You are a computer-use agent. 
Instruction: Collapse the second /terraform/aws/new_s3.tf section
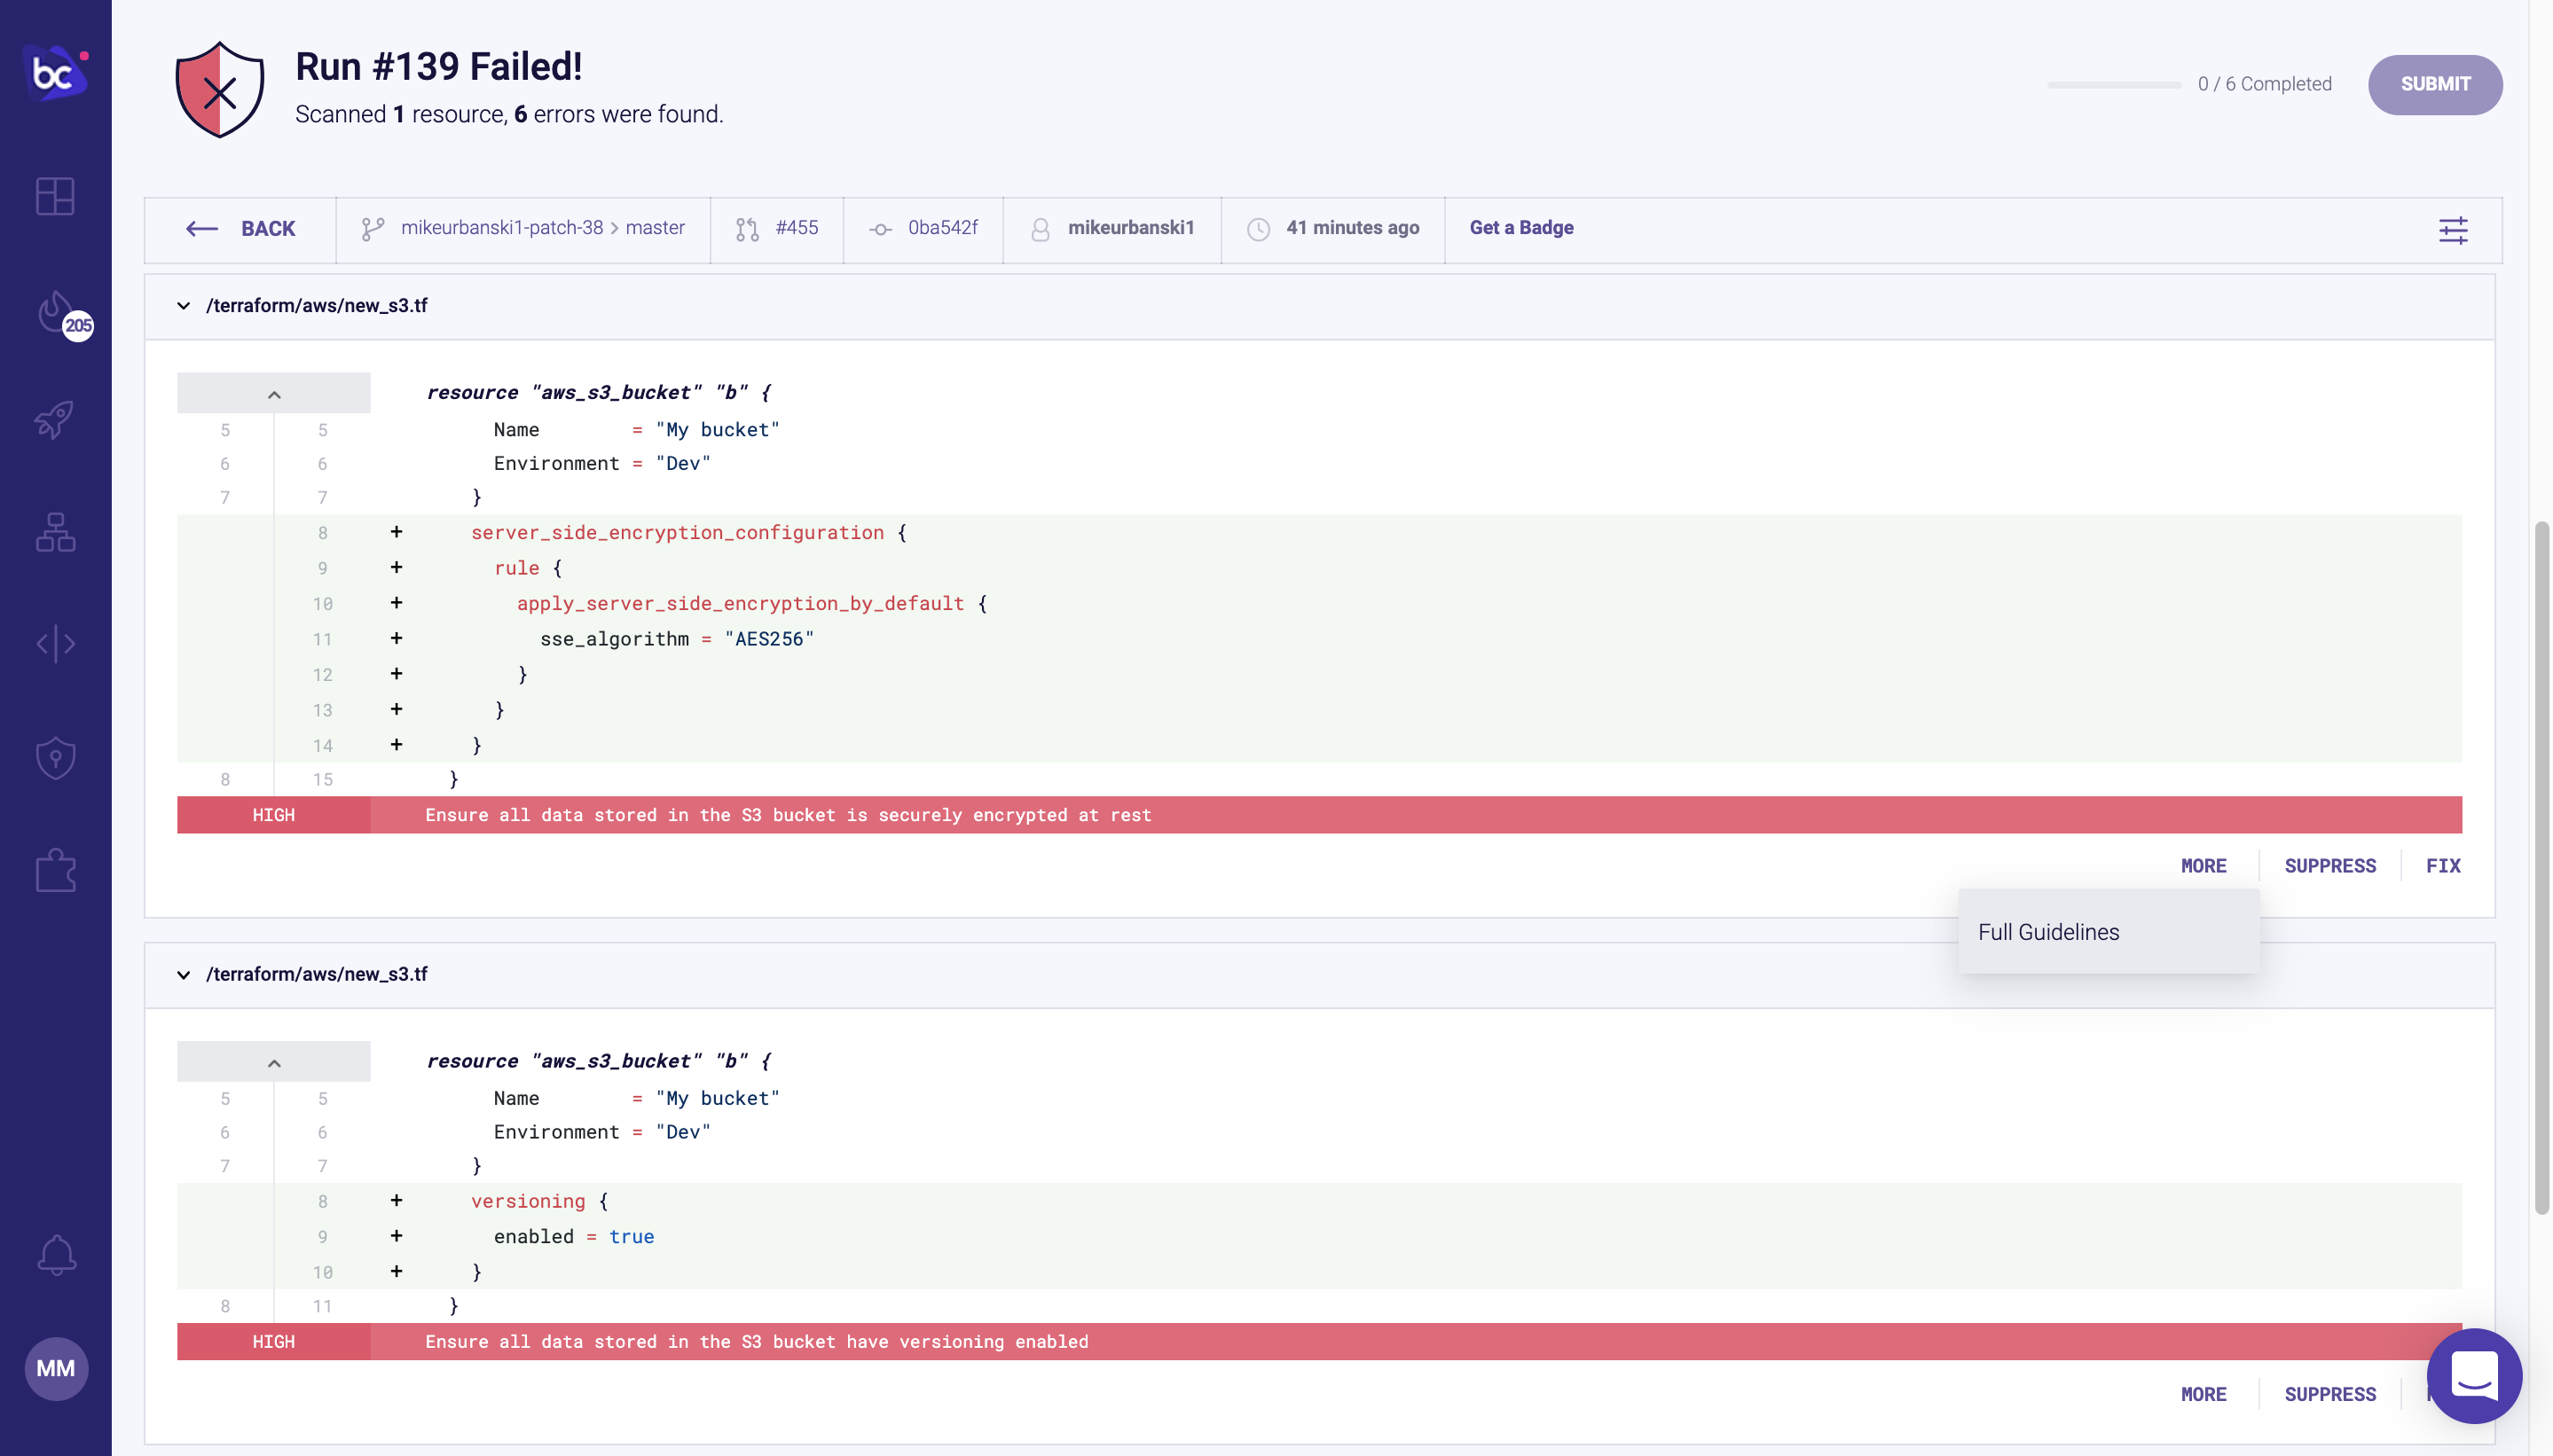(185, 975)
